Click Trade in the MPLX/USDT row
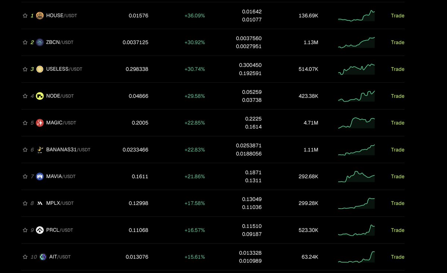Image resolution: width=447 pixels, height=273 pixels. pos(397,203)
